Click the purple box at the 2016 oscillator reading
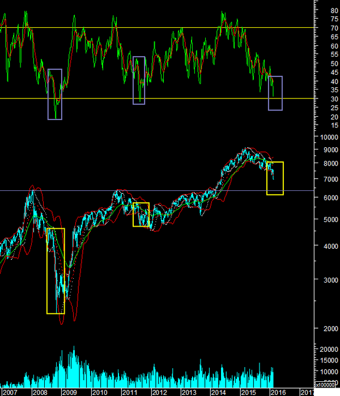340x396 pixels. (x=275, y=93)
